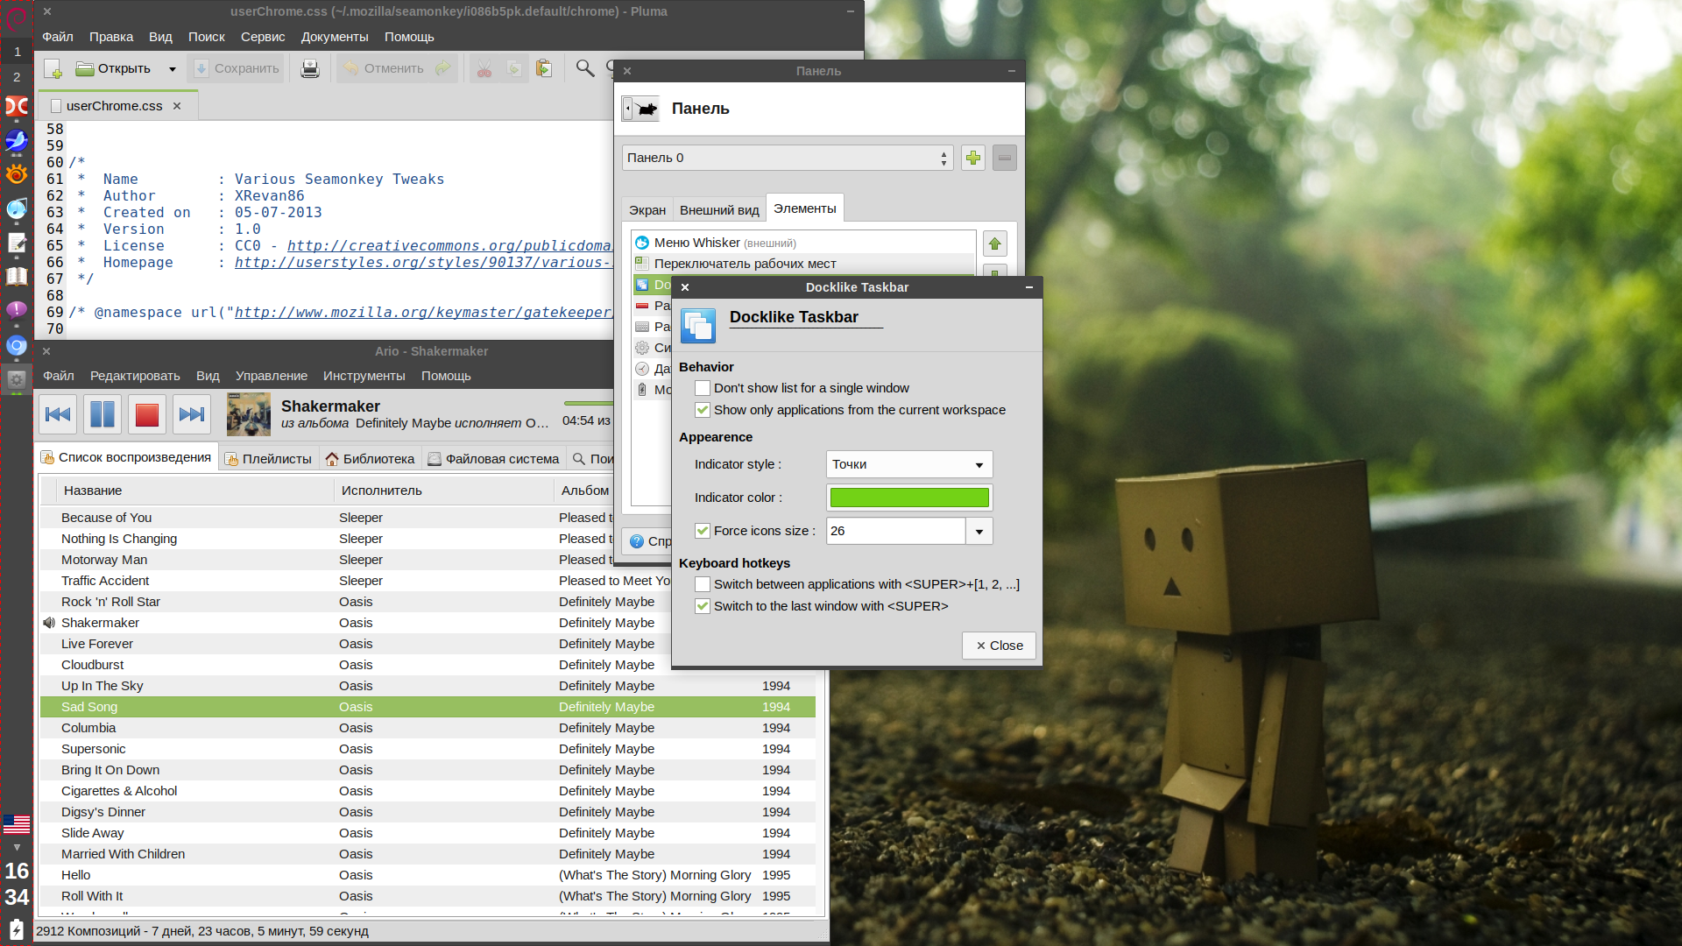The width and height of the screenshot is (1682, 946).
Task: Skip to next track in Ario
Action: point(192,414)
